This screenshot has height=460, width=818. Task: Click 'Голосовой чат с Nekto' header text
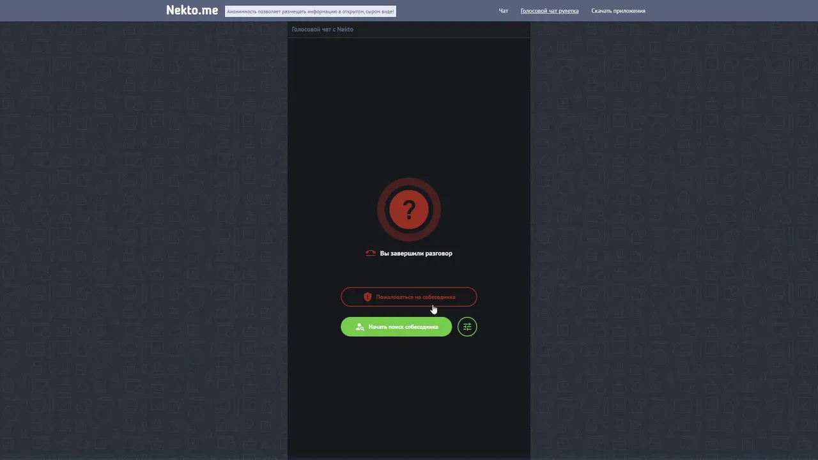[x=322, y=29]
